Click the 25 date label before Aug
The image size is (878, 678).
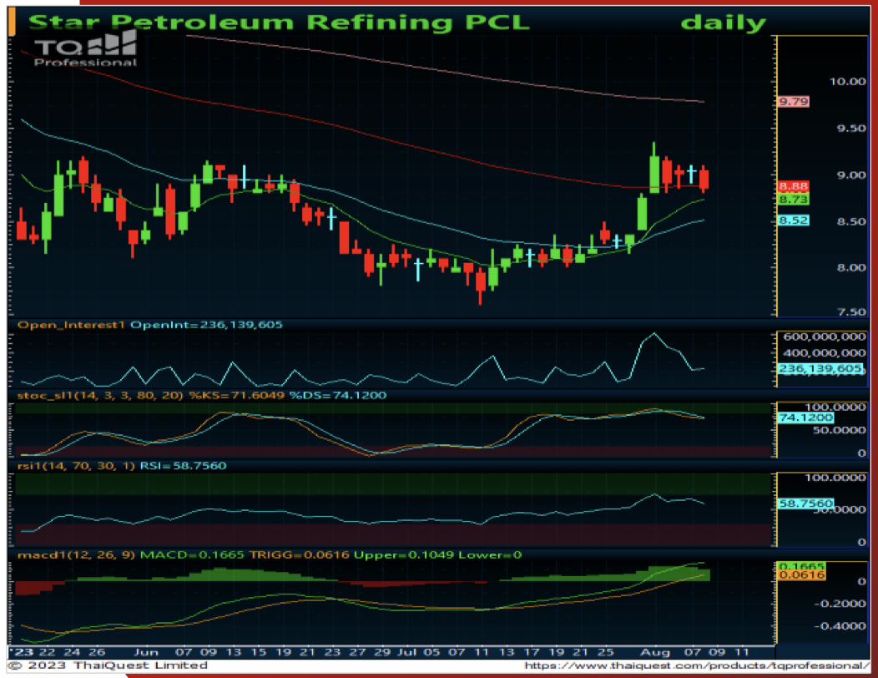[x=605, y=652]
